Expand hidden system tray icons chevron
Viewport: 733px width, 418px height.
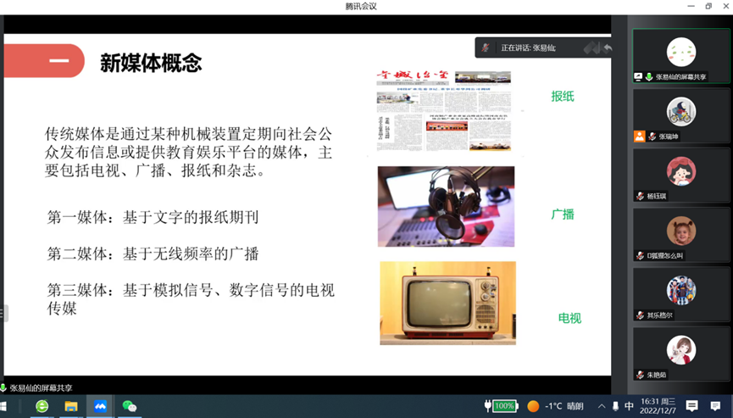pyautogui.click(x=602, y=406)
